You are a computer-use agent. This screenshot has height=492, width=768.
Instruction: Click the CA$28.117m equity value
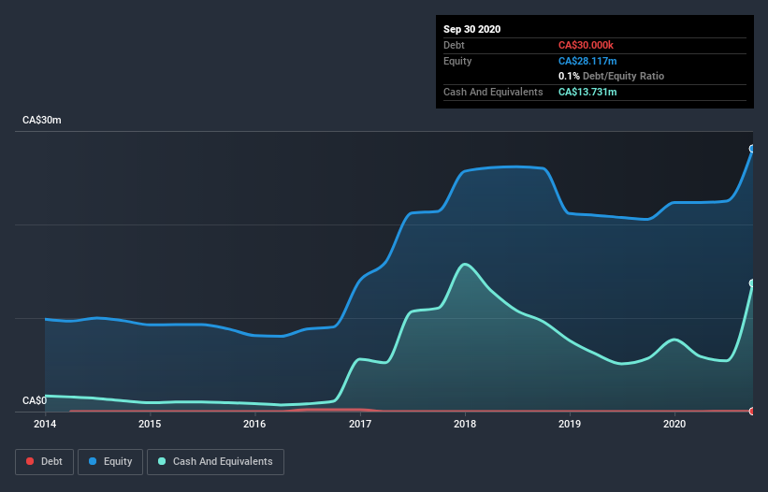tap(587, 61)
